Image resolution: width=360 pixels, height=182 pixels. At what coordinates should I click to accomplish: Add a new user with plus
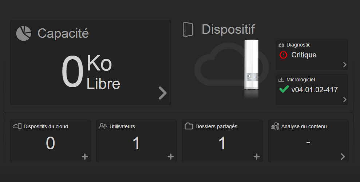tap(170, 157)
